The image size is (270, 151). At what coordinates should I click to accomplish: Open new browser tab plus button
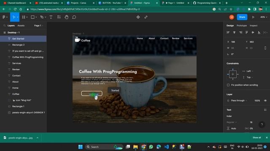tap(227, 3)
